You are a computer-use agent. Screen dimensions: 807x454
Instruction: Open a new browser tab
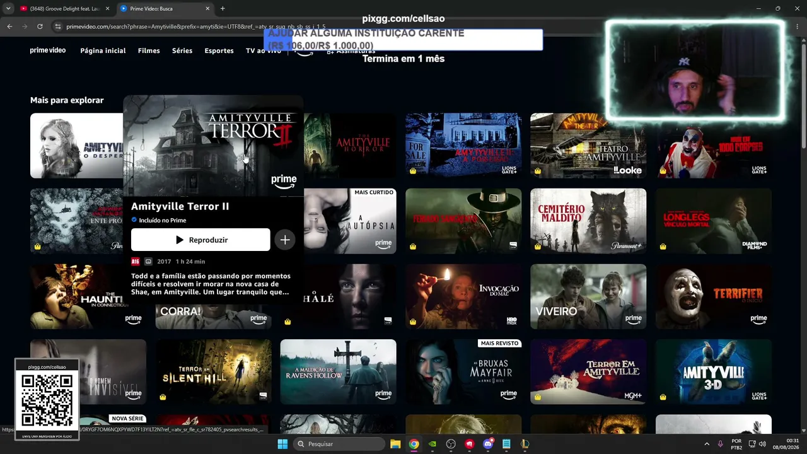(x=223, y=9)
